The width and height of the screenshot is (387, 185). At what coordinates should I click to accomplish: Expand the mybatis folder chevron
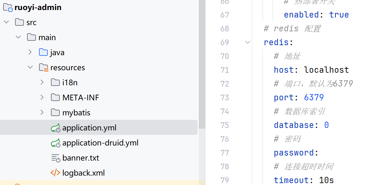click(x=42, y=112)
